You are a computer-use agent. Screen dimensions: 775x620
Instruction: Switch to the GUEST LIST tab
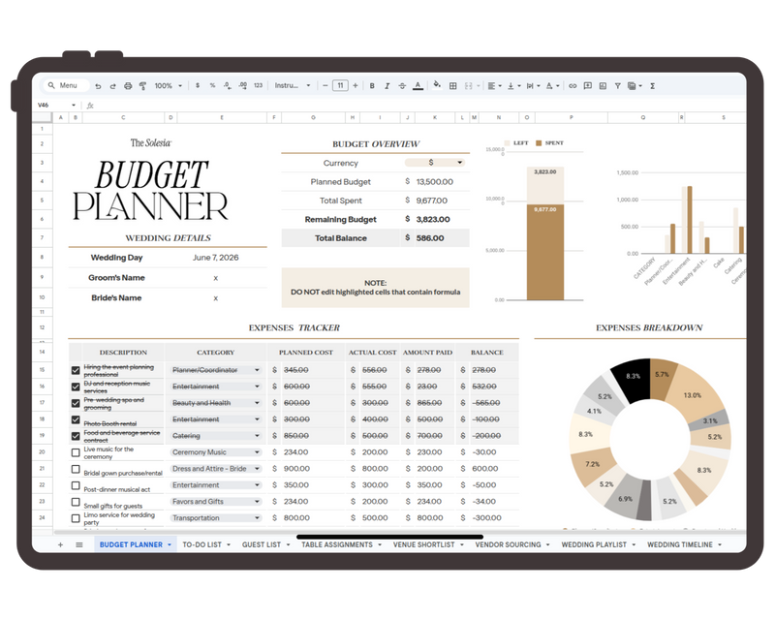262,545
